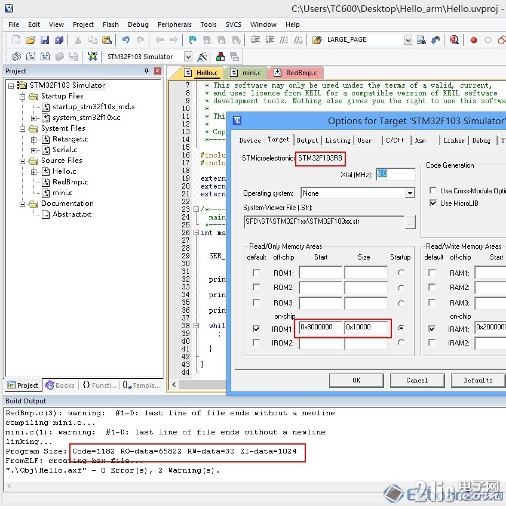Screen dimensions: 506x506
Task: Click the Rebuild all target files icon
Action: pyautogui.click(x=45, y=57)
